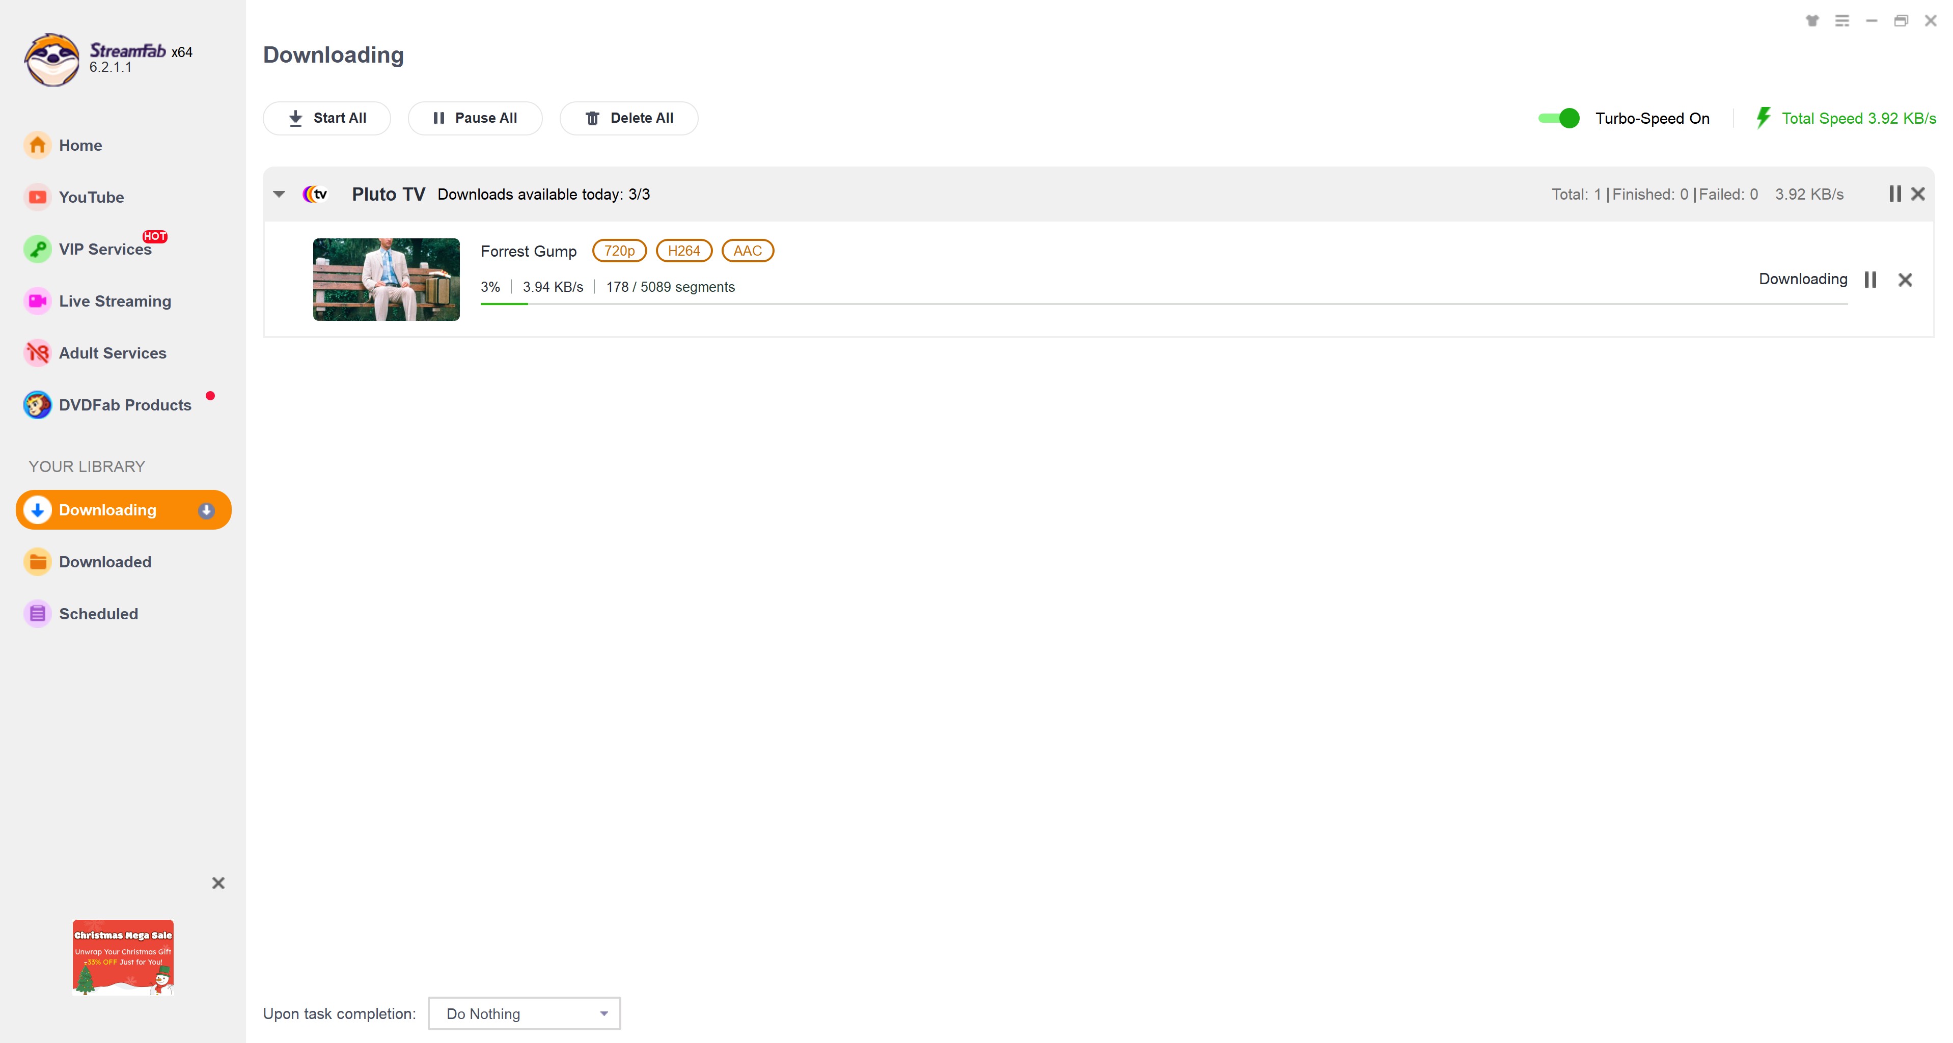Open the hamburger main menu
The image size is (1953, 1043).
click(1841, 20)
